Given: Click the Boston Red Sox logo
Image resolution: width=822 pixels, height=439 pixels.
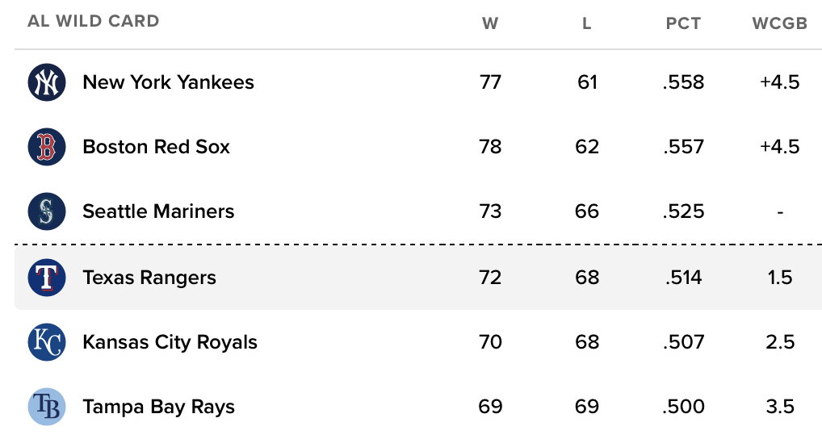Looking at the screenshot, I should 46,147.
